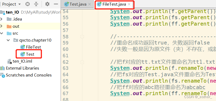
Task: Close the FileTest.java tab
Action: (x=129, y=4)
